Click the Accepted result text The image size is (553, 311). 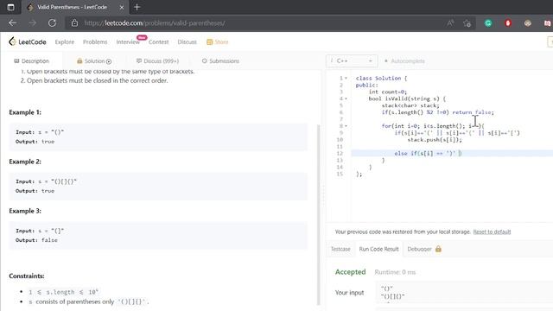click(350, 272)
